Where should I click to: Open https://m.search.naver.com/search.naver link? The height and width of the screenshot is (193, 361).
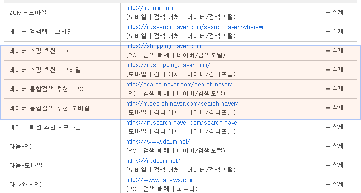coord(183,123)
